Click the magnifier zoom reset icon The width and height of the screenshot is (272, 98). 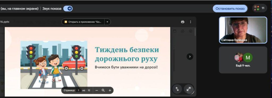pos(103,90)
